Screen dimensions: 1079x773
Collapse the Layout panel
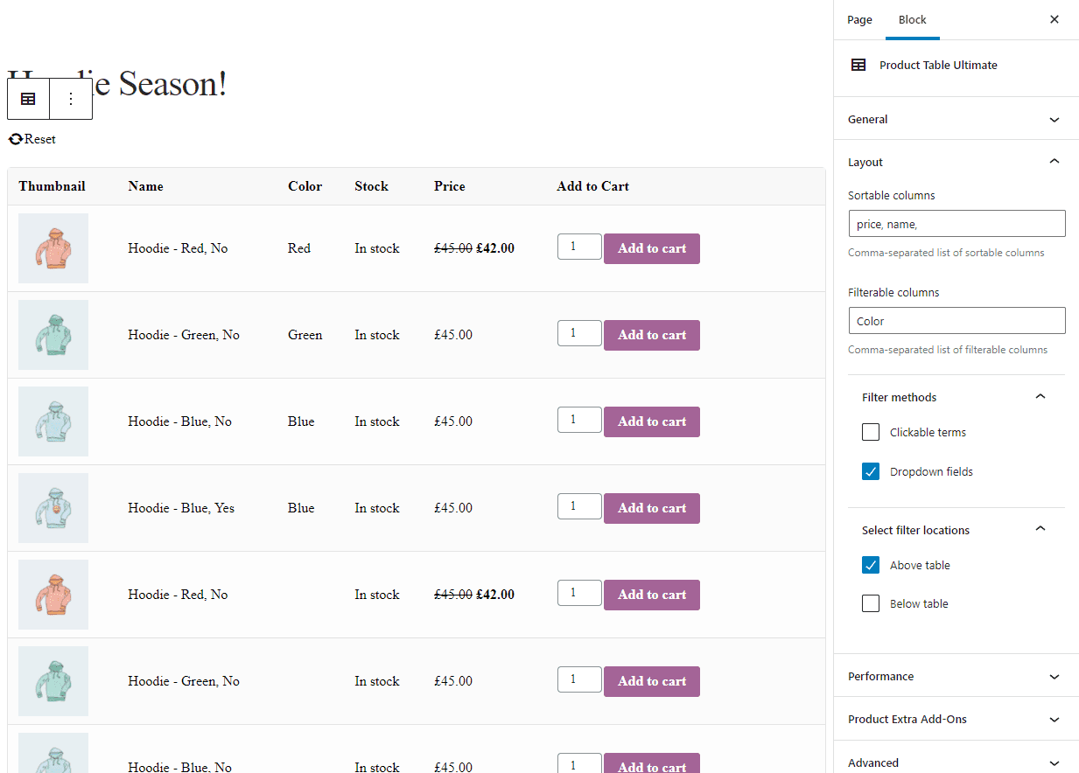[x=956, y=162]
